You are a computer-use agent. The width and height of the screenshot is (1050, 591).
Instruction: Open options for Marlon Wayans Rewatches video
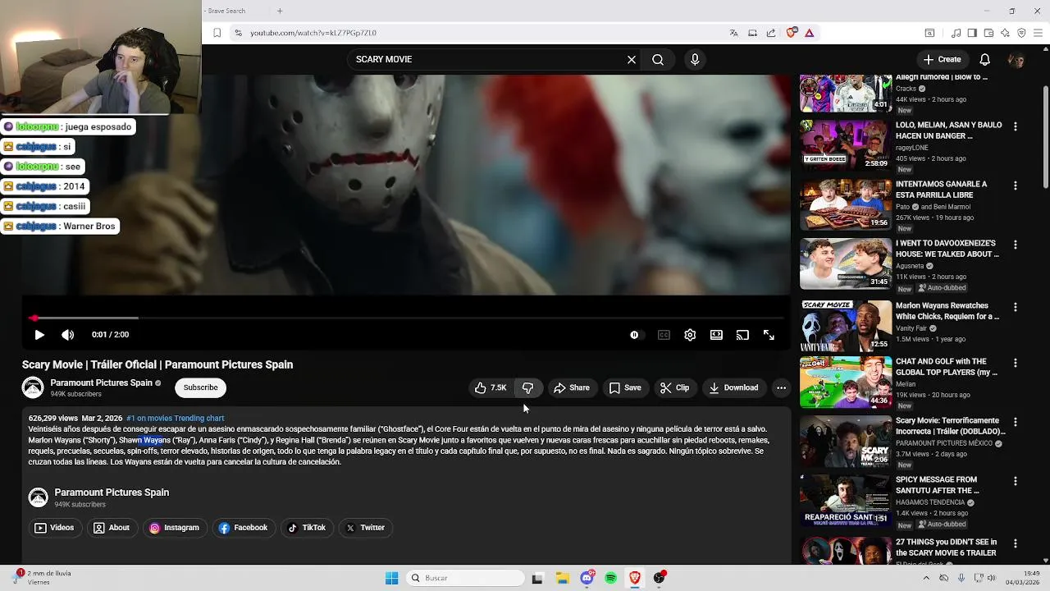coord(1016,307)
